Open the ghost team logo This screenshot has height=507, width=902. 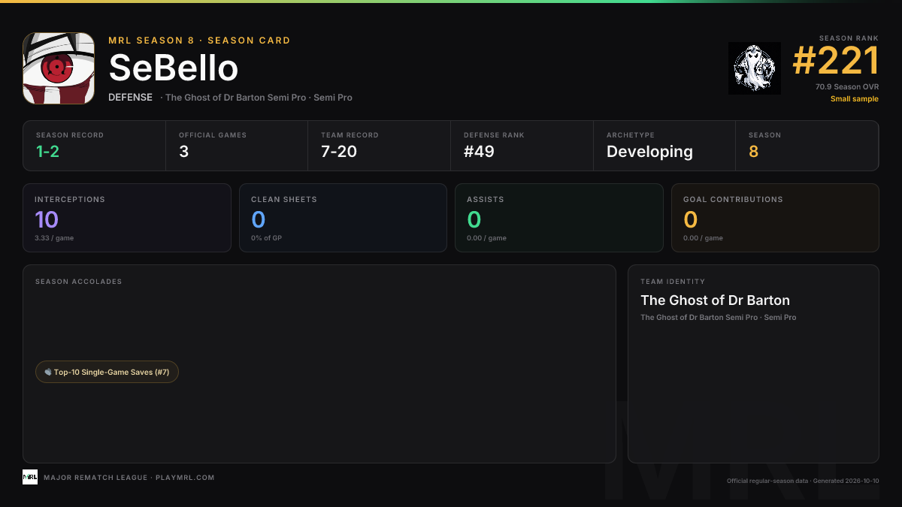coord(755,68)
